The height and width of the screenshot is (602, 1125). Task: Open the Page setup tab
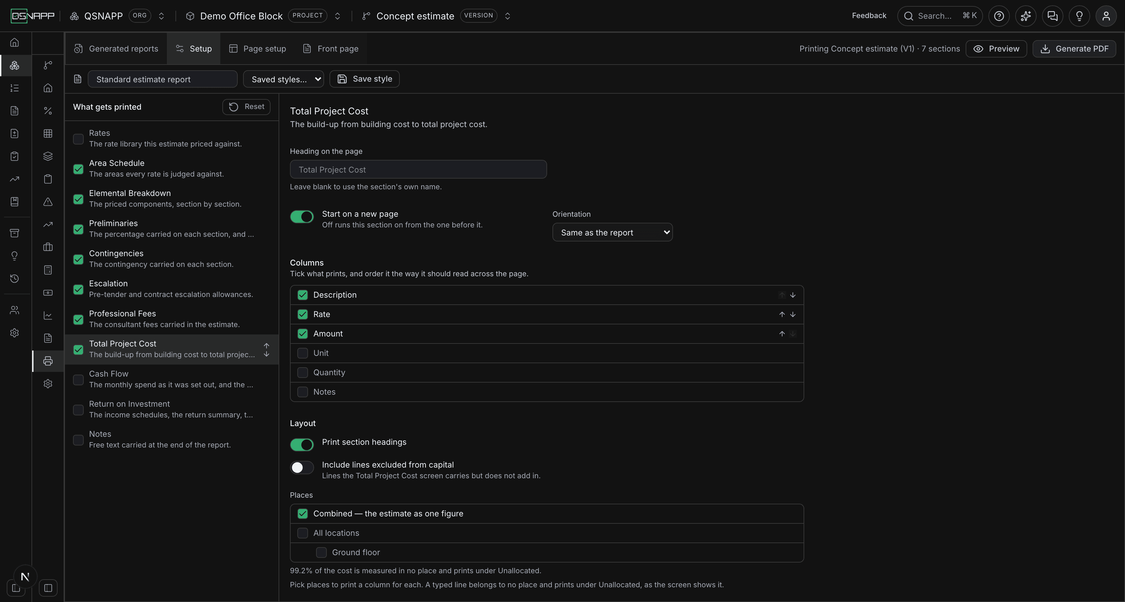point(258,48)
